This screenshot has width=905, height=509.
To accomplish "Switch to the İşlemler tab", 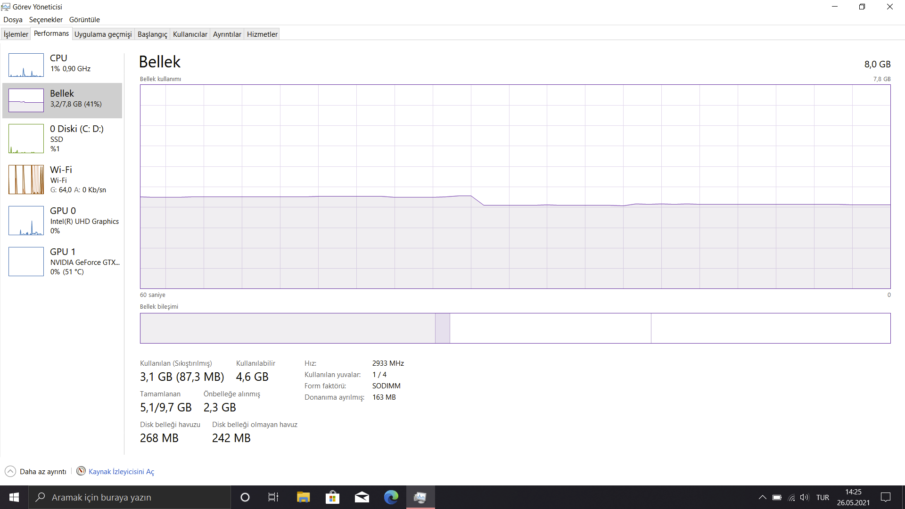I will pyautogui.click(x=16, y=34).
